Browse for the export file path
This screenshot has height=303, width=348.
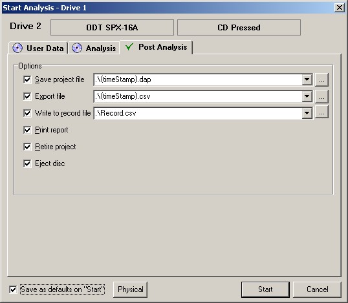tap(321, 96)
